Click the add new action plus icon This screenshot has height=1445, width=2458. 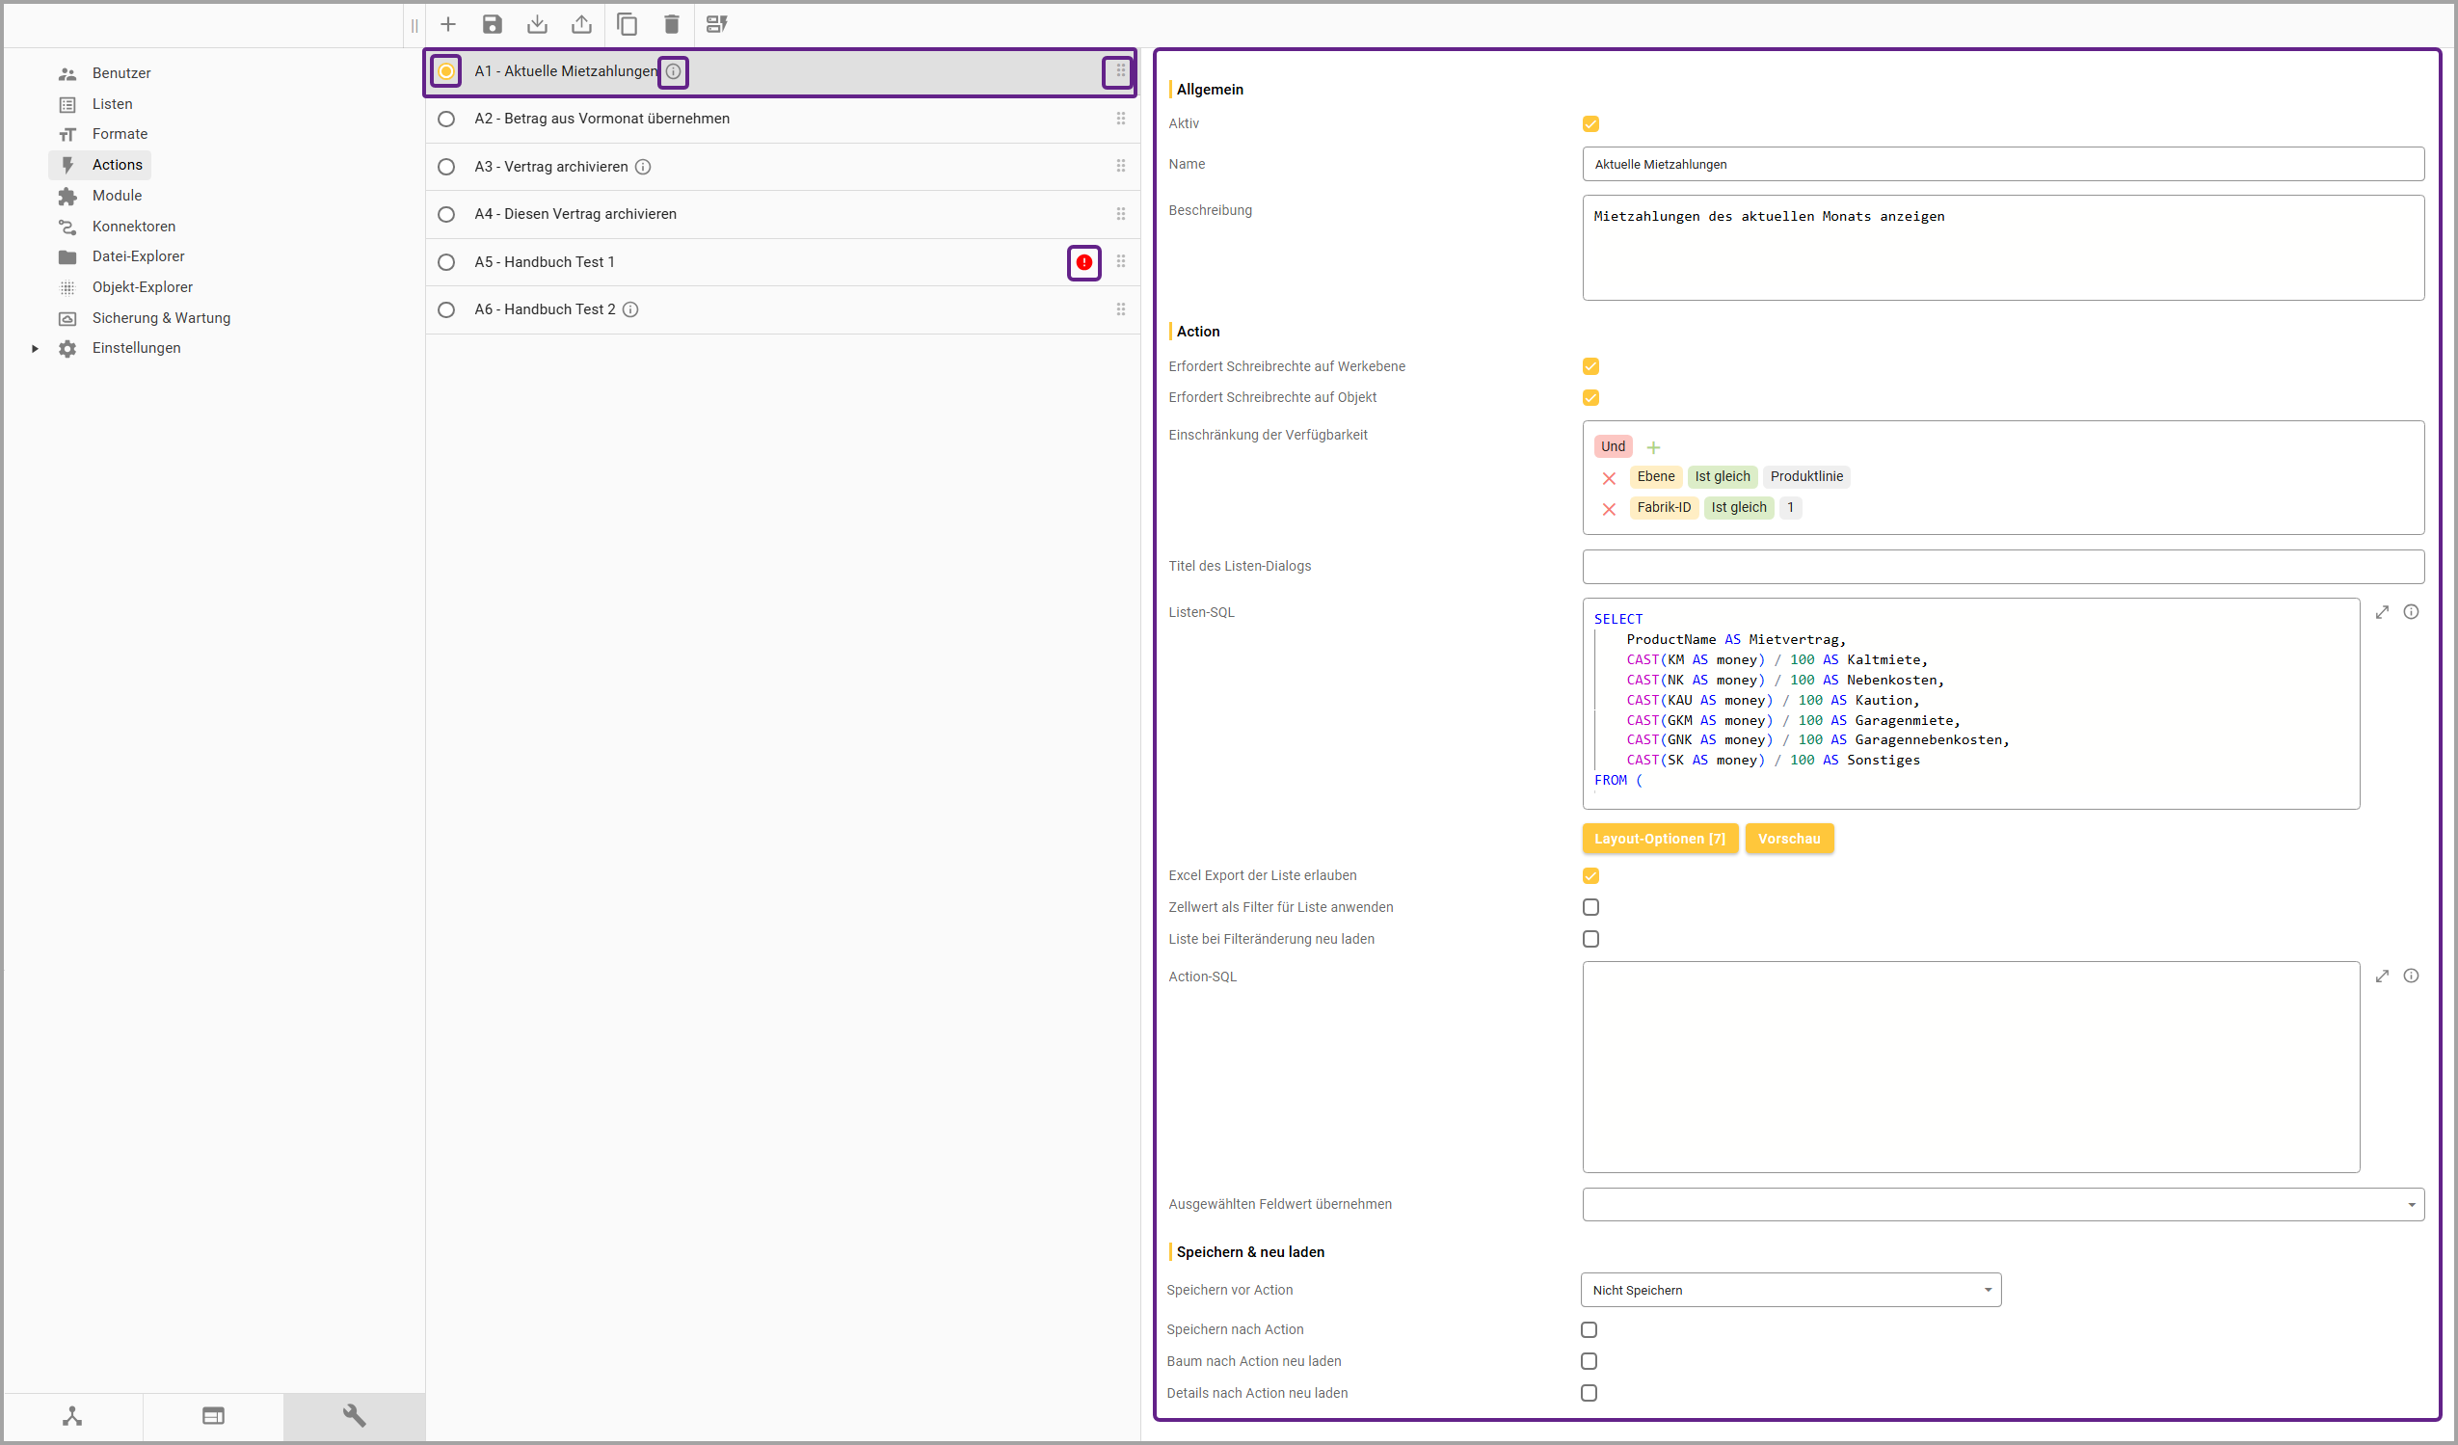coord(447,24)
